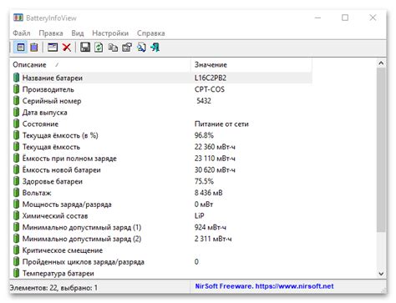The image size is (396, 303).
Task: Click the status text Элементов: 22, выбрано: 1
Action: 53,287
